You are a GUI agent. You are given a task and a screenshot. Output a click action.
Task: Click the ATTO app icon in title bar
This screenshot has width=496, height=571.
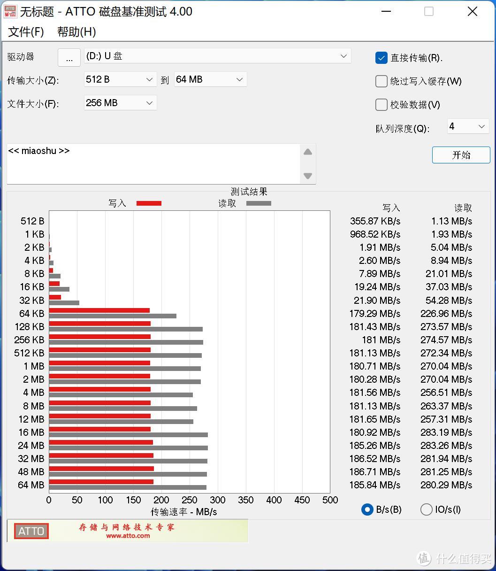tap(10, 12)
